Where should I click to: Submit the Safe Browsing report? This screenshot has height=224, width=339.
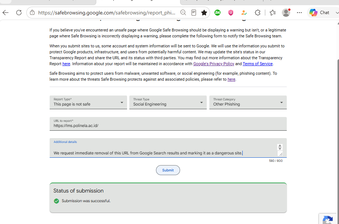168,170
